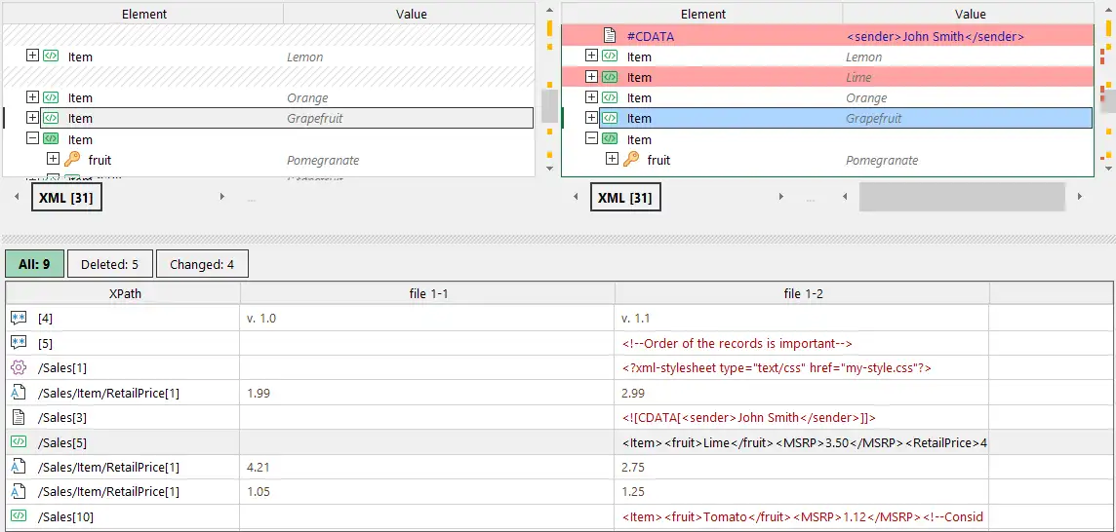Click the 'v. 1.0' cell in file 1-1
This screenshot has height=532, width=1116.
pyautogui.click(x=427, y=318)
